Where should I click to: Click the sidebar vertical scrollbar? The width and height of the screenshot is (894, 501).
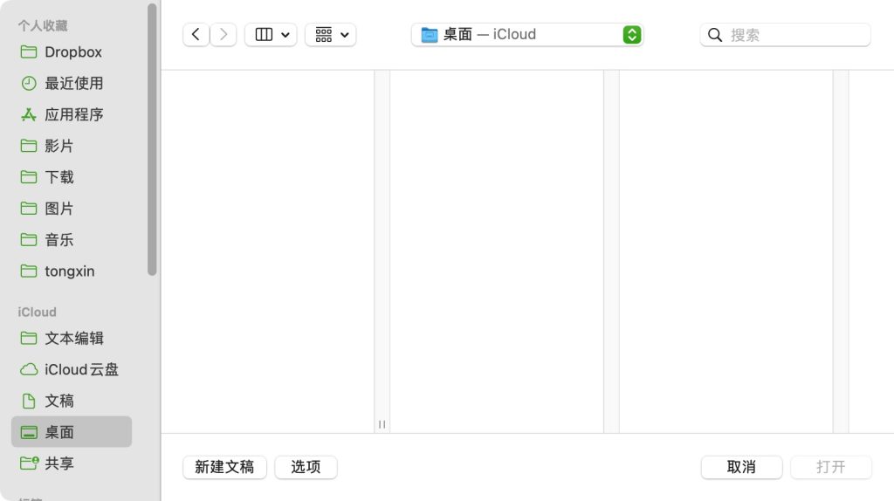(x=152, y=140)
